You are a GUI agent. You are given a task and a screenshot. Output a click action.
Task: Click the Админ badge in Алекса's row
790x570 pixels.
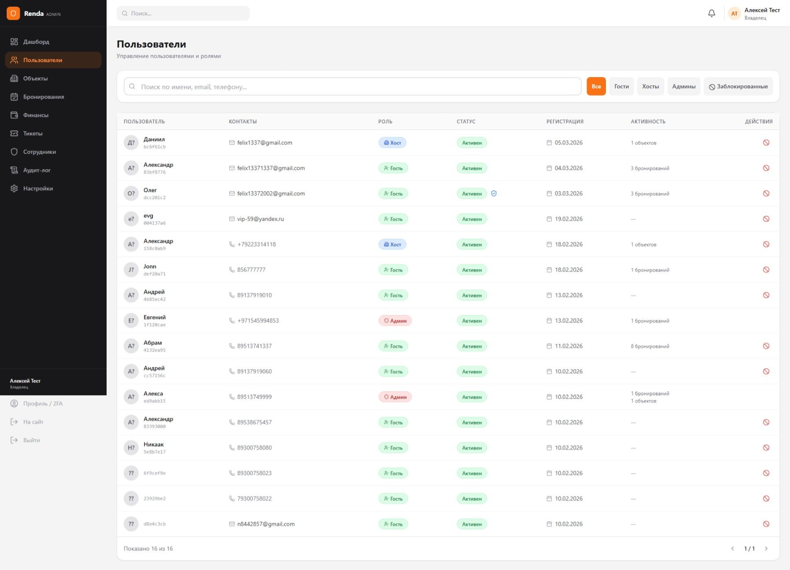[395, 397]
